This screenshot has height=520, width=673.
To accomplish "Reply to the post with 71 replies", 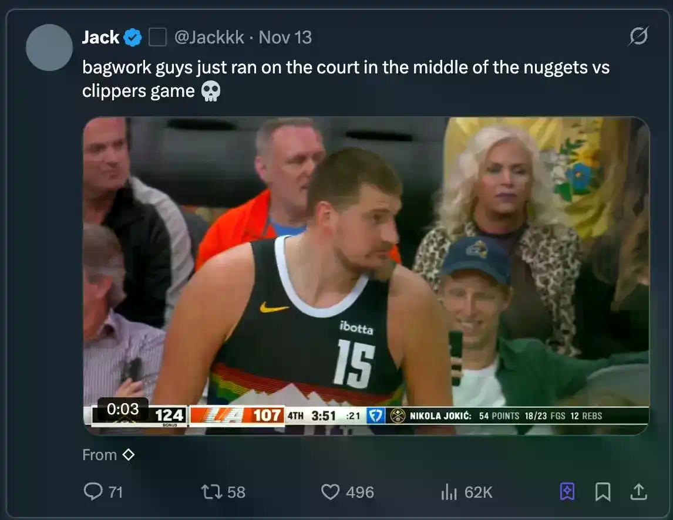I will [x=93, y=491].
